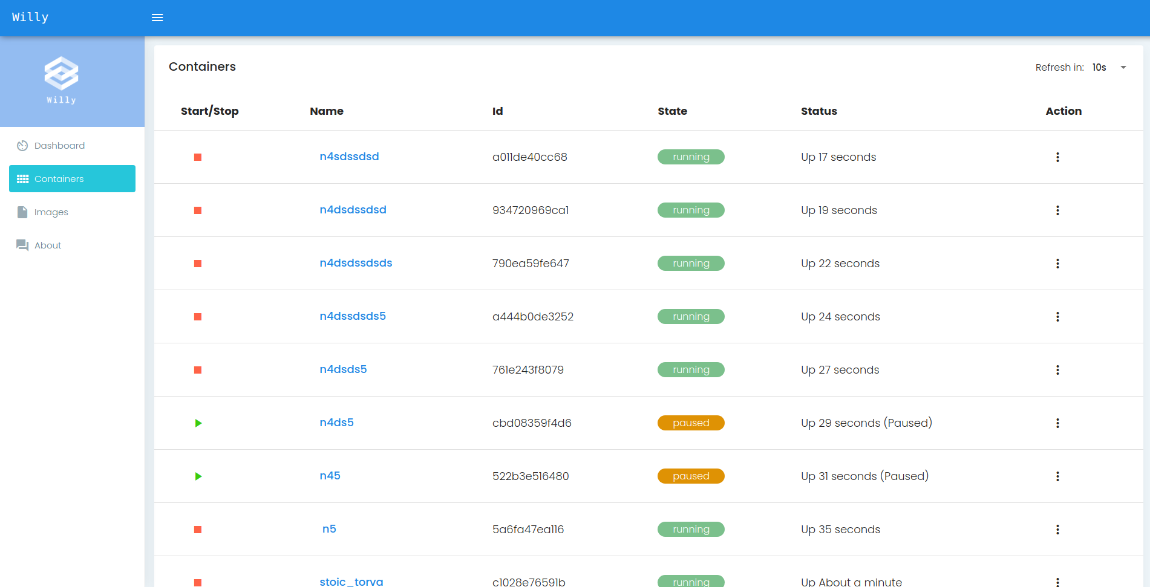
Task: Start the paused n45 container
Action: click(198, 476)
